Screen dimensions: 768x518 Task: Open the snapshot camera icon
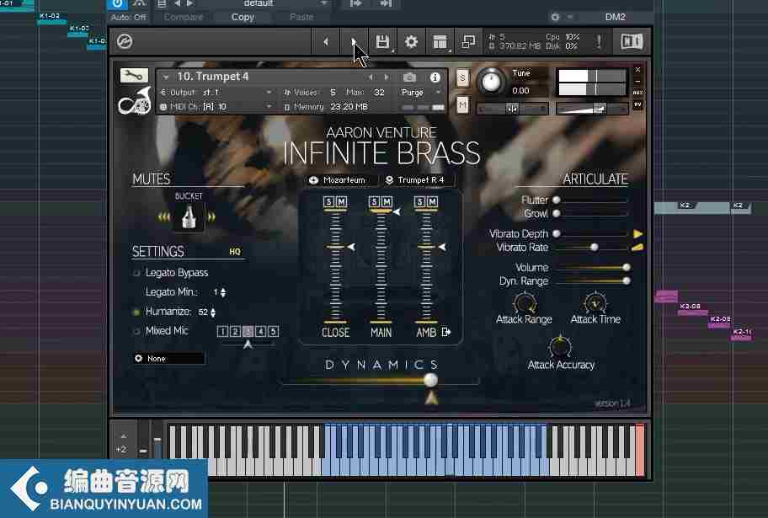click(x=409, y=77)
